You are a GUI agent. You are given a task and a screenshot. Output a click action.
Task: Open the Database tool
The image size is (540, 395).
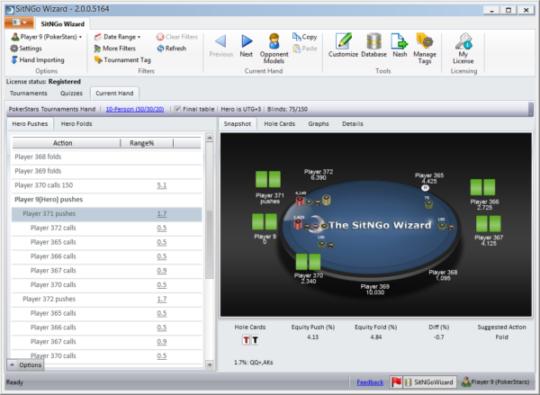(x=374, y=45)
